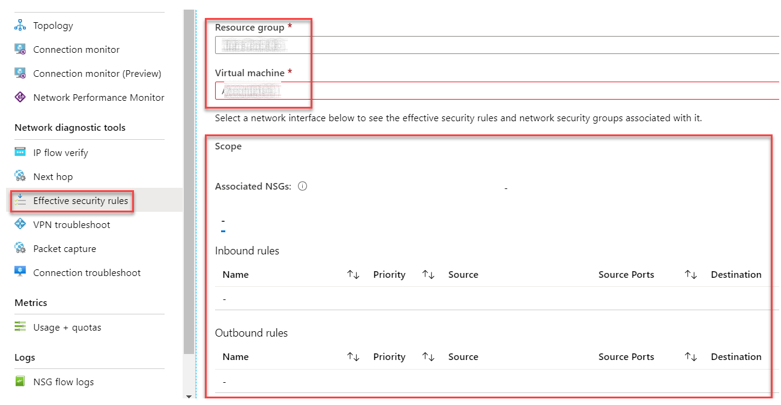Sort inbound rules by Source Ports arrows
The width and height of the screenshot is (781, 405).
pyautogui.click(x=690, y=275)
